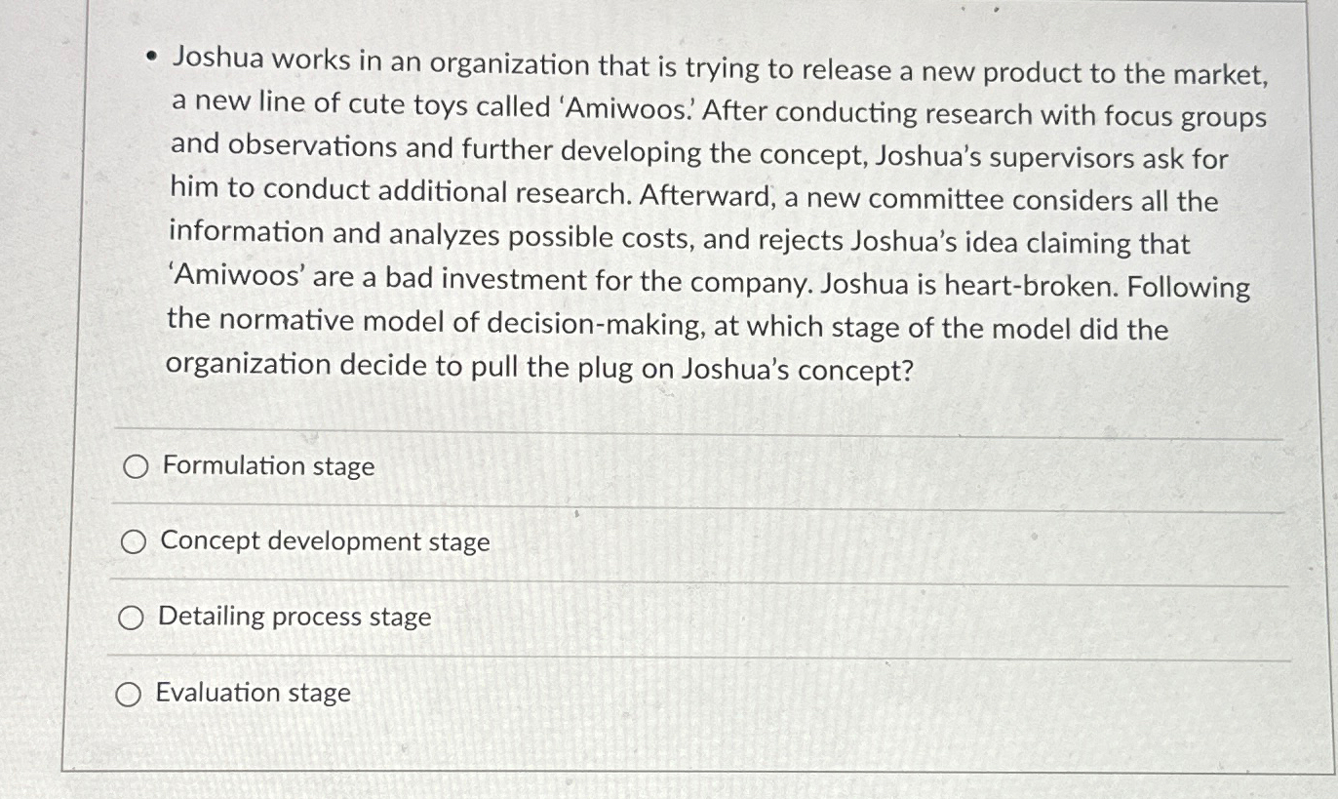Image resolution: width=1338 pixels, height=799 pixels.
Task: Click the circle next to Detailing process stage
Action: [x=134, y=617]
